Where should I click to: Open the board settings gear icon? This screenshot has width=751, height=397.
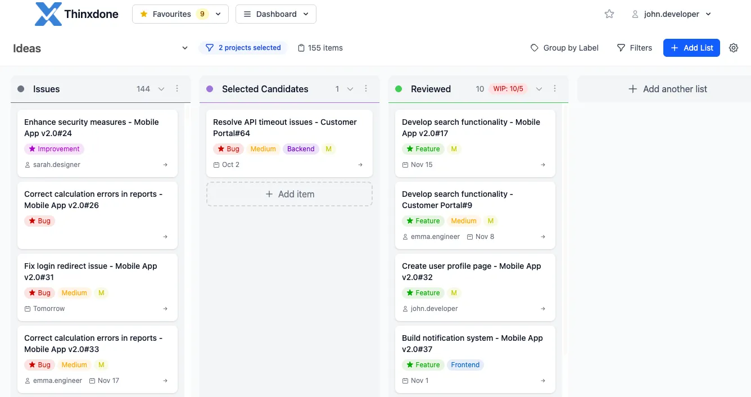click(x=734, y=48)
